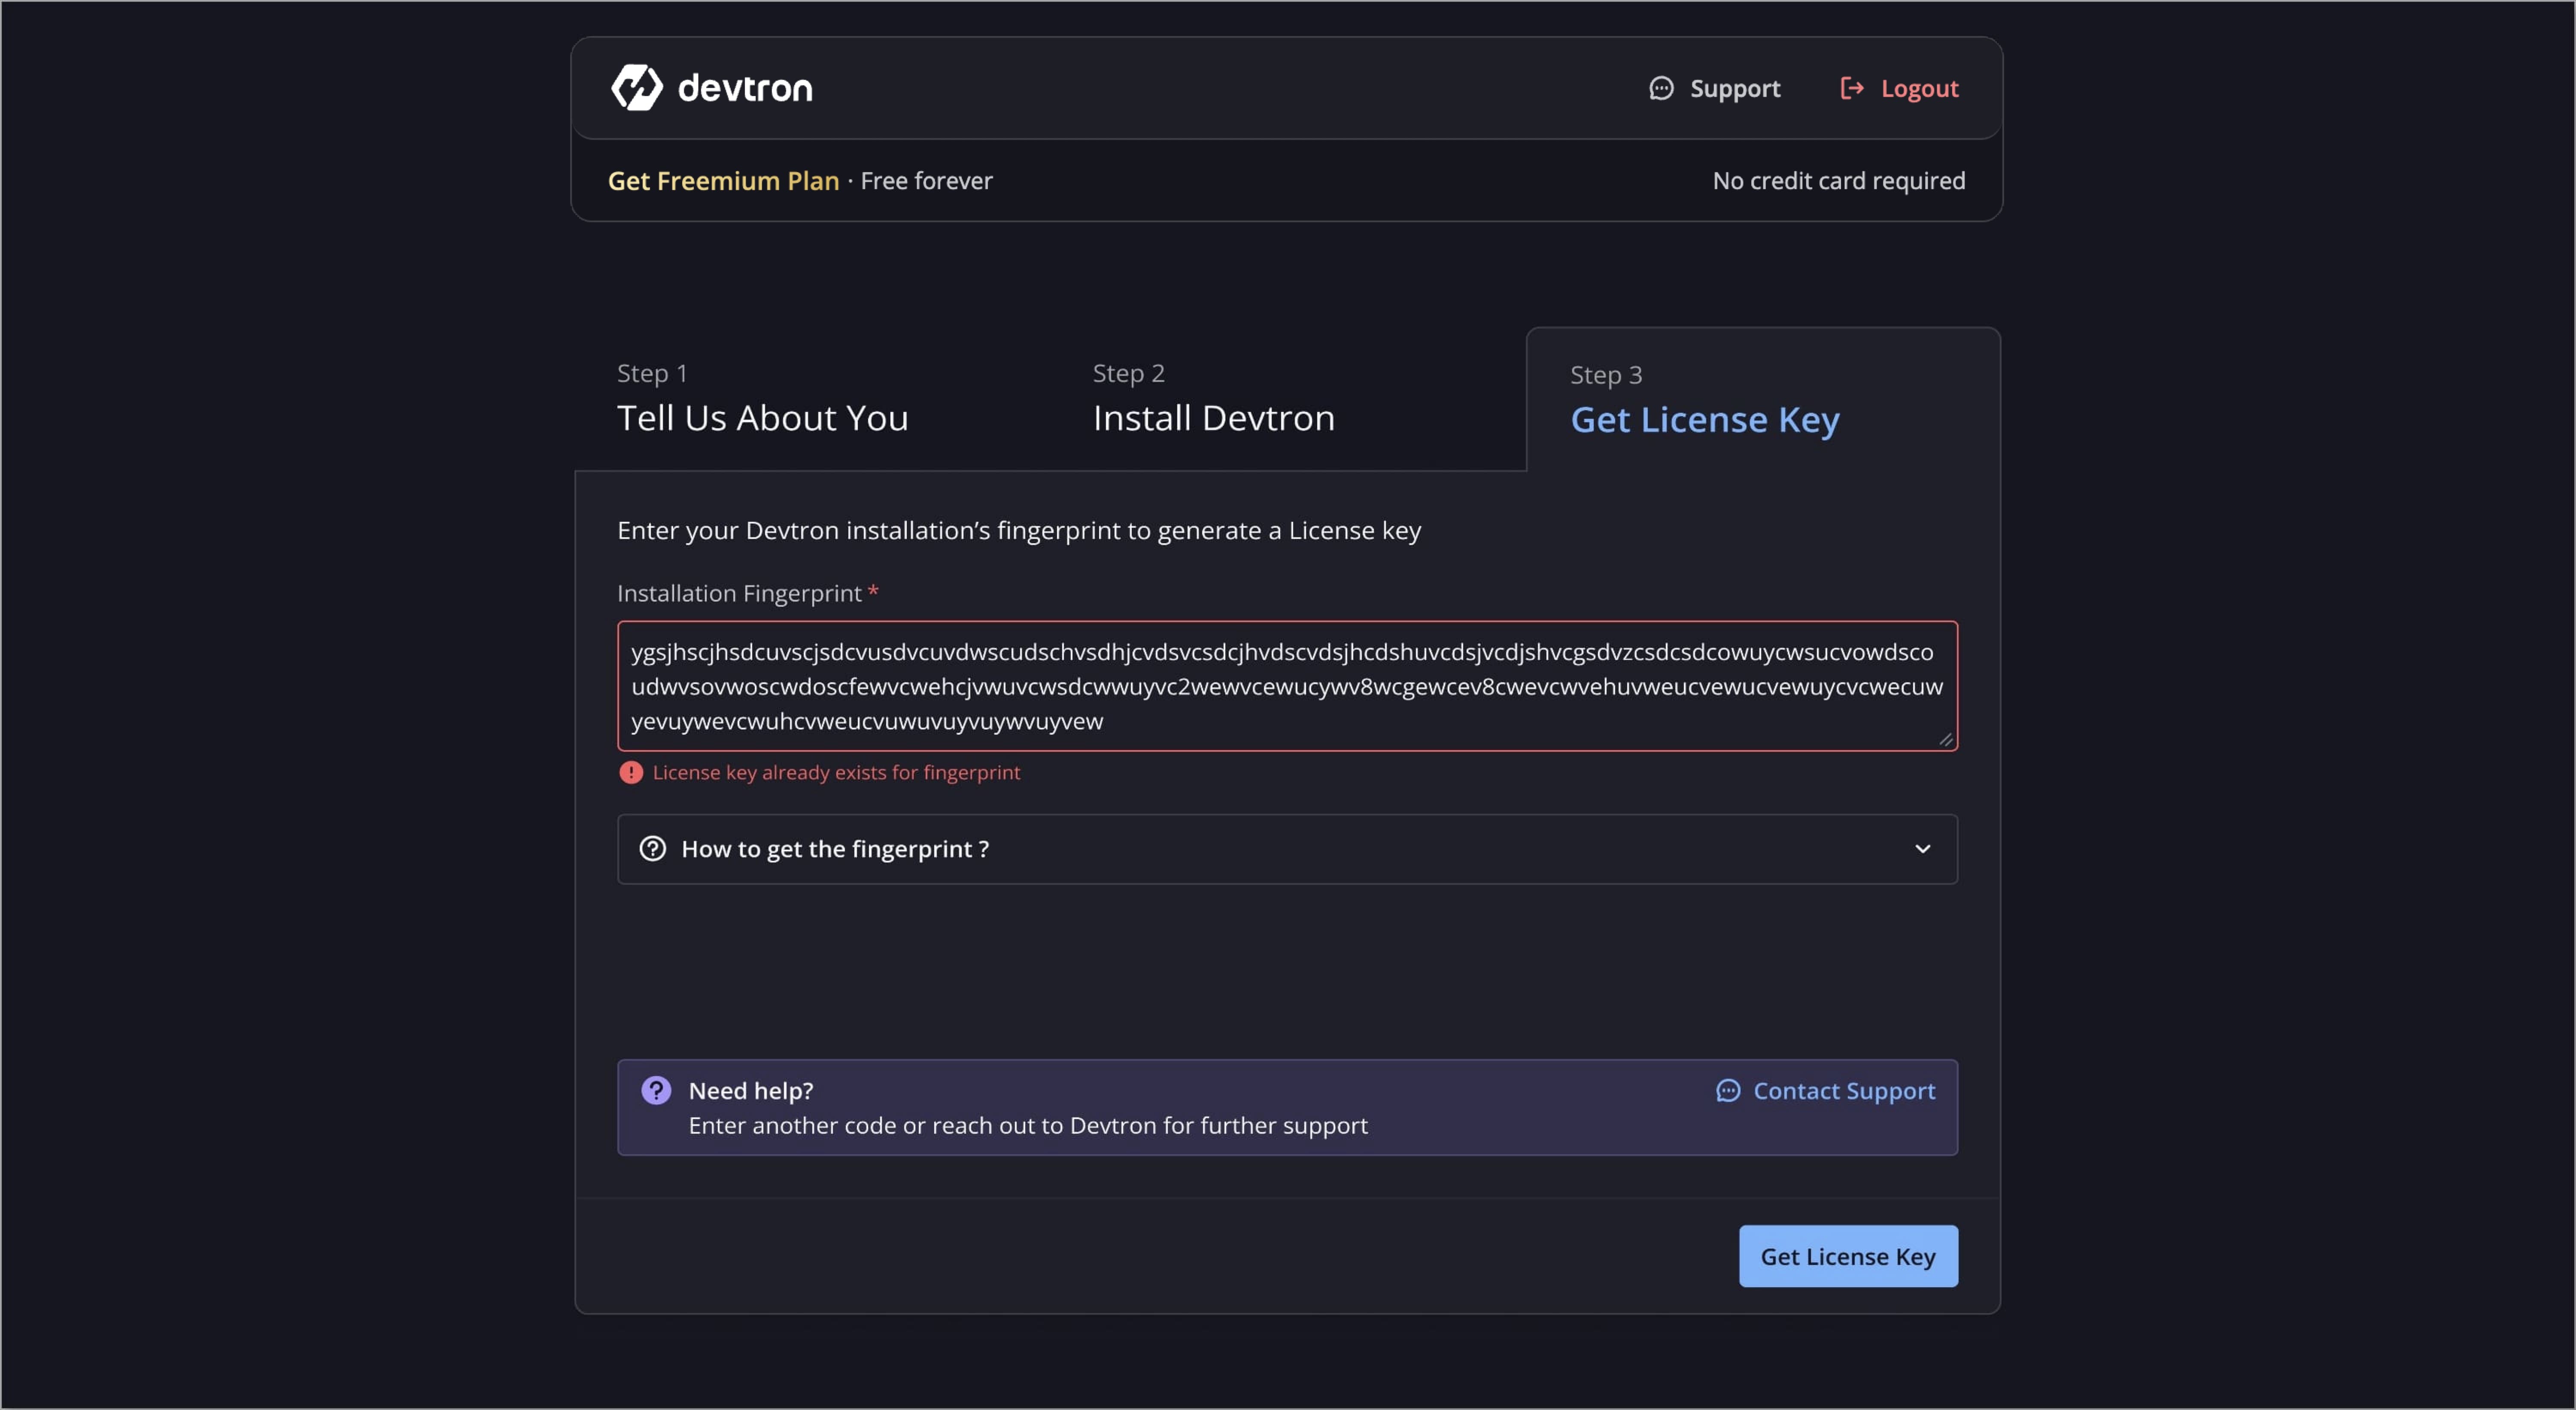Screen dimensions: 2576x1410
Task: Click Enter your Devtron installation's fingerprint instruction
Action: pyautogui.click(x=1019, y=531)
